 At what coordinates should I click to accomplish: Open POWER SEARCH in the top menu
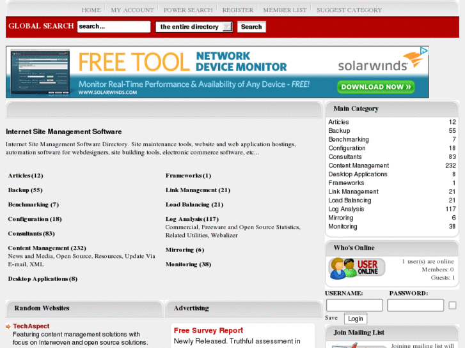point(188,10)
